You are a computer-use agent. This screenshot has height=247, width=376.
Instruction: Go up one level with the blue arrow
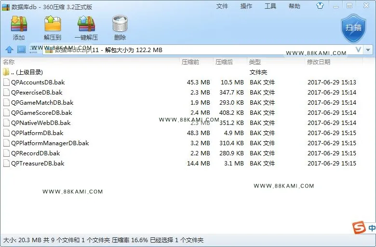9,49
